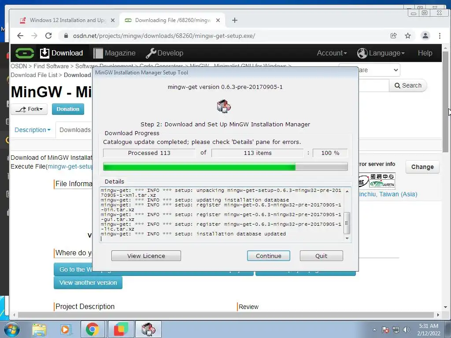Click the Continue button in MinGW setup

click(268, 256)
